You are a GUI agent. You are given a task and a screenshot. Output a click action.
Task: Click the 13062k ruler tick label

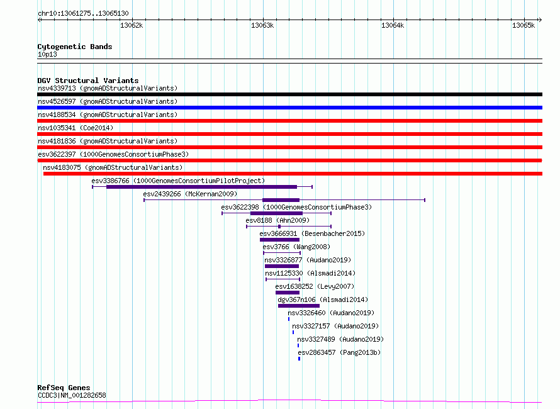click(132, 25)
